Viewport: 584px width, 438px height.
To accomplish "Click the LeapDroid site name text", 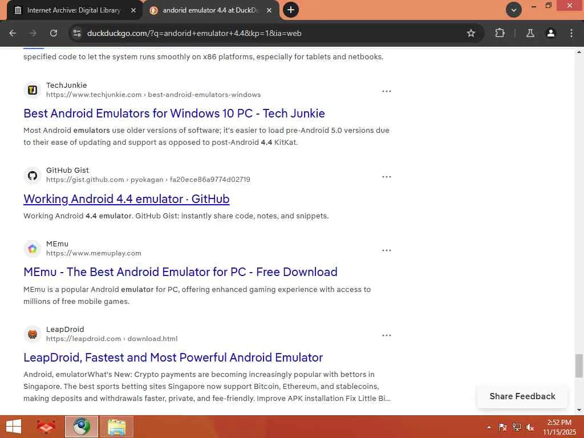I will (65, 329).
